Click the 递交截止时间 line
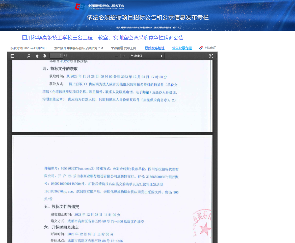Screen dimensions: 295x243 pos(85,214)
